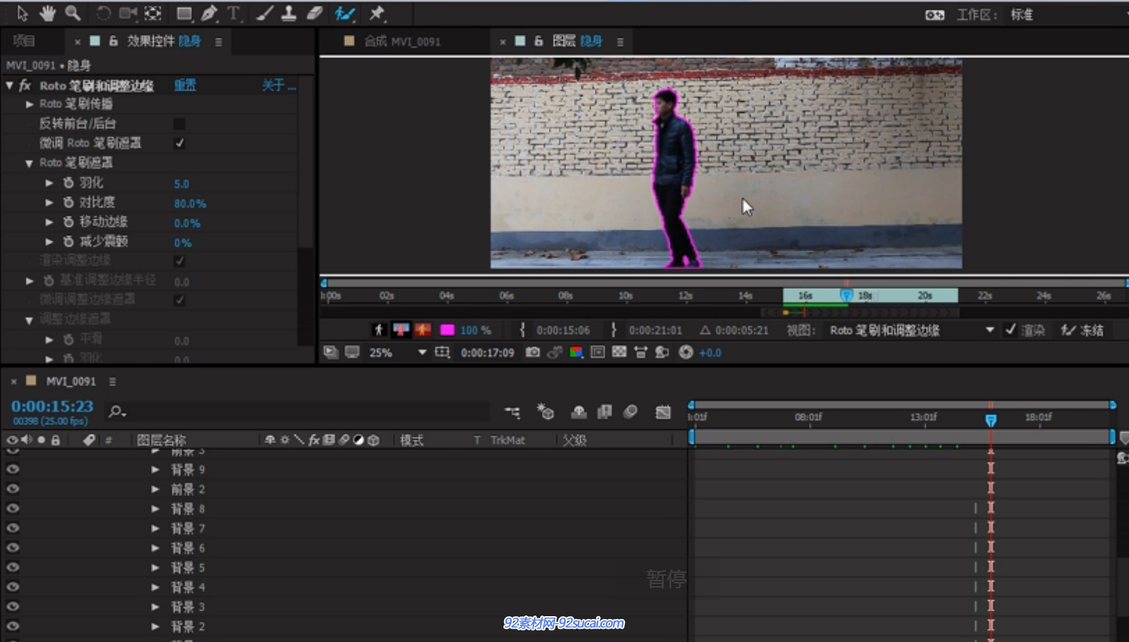Hide the 背景 9 layer eye icon
Viewport: 1129px width, 642px height.
13,470
